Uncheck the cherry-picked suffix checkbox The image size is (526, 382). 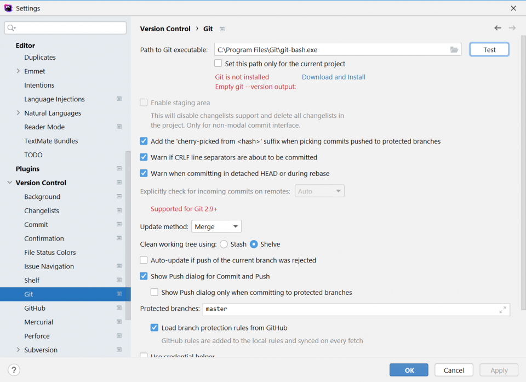click(x=144, y=141)
